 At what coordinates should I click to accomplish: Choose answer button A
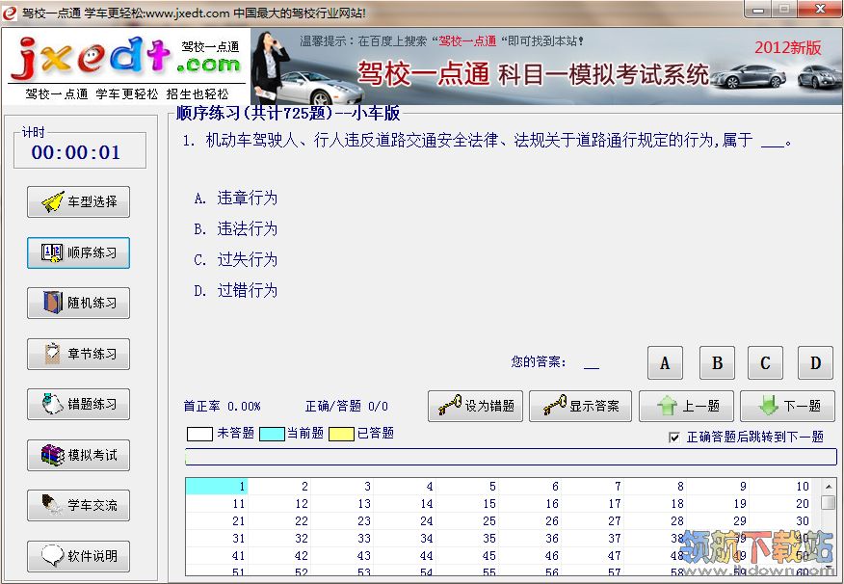click(665, 363)
